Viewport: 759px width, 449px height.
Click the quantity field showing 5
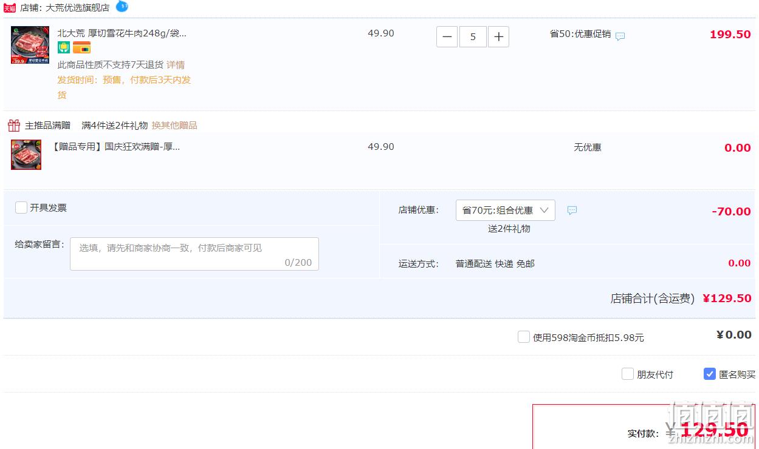[x=473, y=37]
